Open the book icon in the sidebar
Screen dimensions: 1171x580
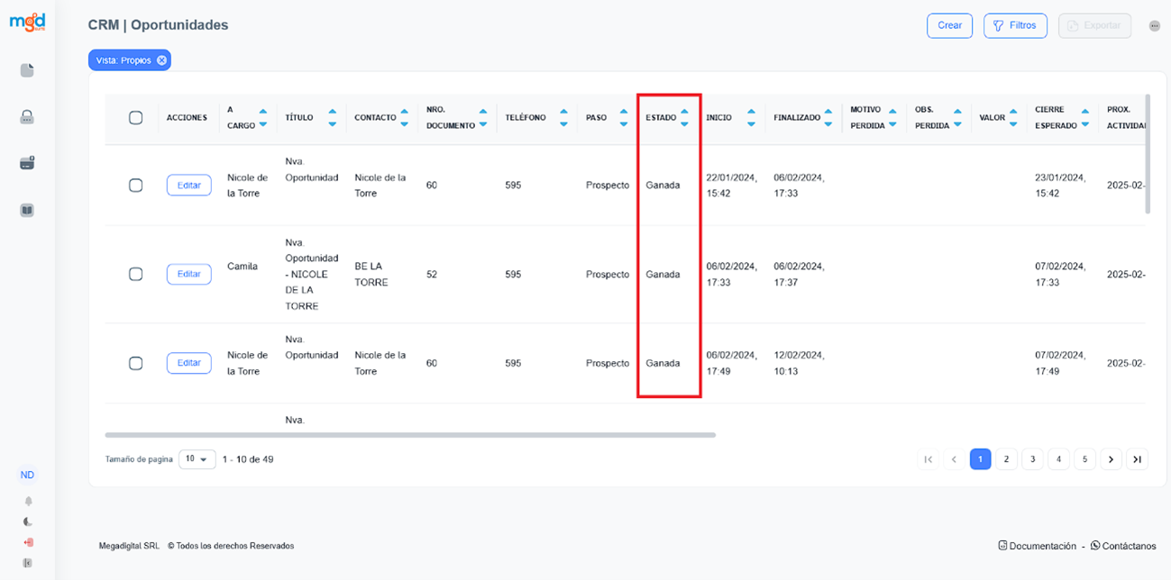pyautogui.click(x=27, y=210)
